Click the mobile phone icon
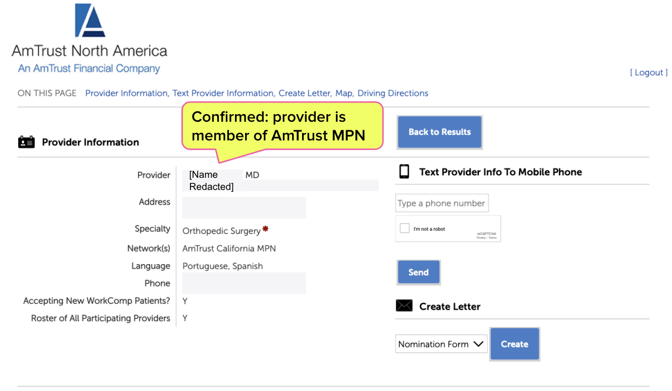The width and height of the screenshot is (672, 391). (x=404, y=172)
